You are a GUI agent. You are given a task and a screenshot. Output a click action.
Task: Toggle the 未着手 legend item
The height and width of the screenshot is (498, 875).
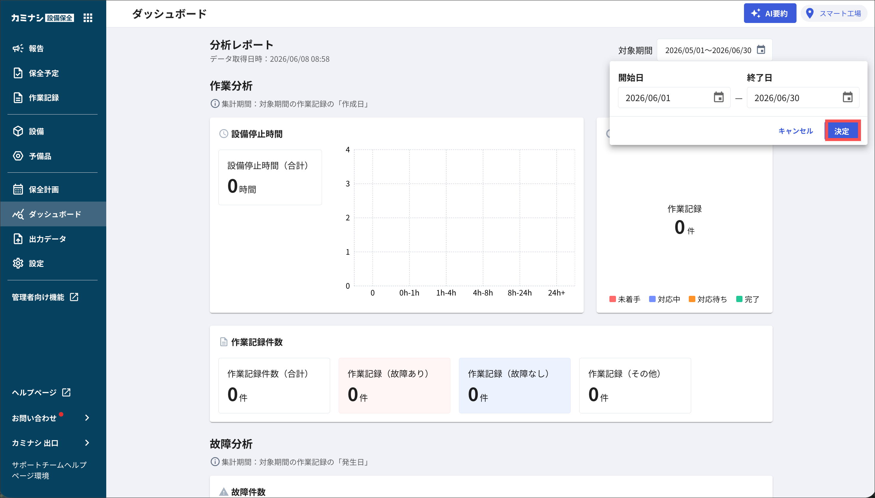625,299
